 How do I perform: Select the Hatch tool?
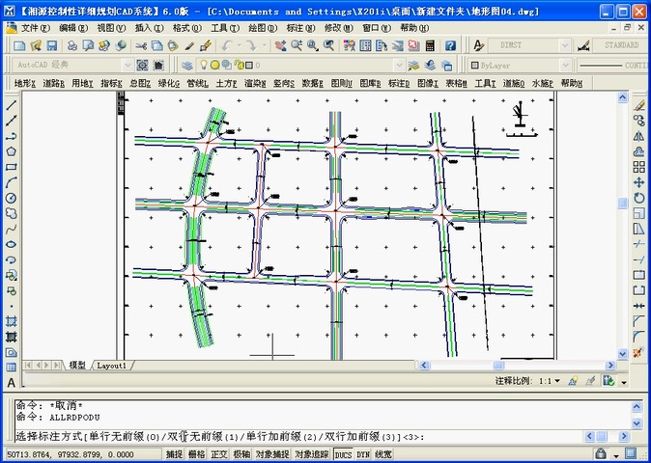[x=12, y=321]
